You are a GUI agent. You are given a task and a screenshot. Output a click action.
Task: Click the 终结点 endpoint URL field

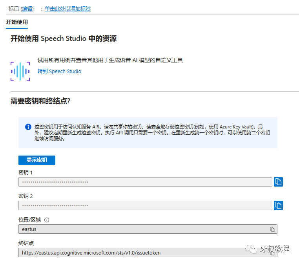coord(148,253)
